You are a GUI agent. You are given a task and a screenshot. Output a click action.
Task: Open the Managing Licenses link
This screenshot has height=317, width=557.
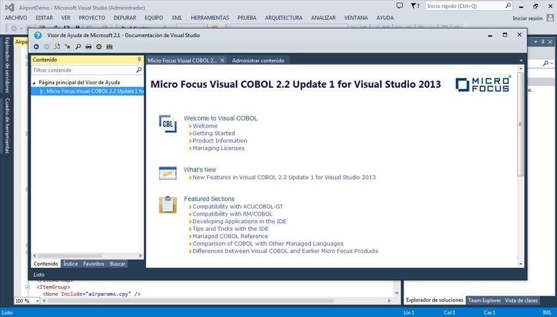tap(218, 148)
